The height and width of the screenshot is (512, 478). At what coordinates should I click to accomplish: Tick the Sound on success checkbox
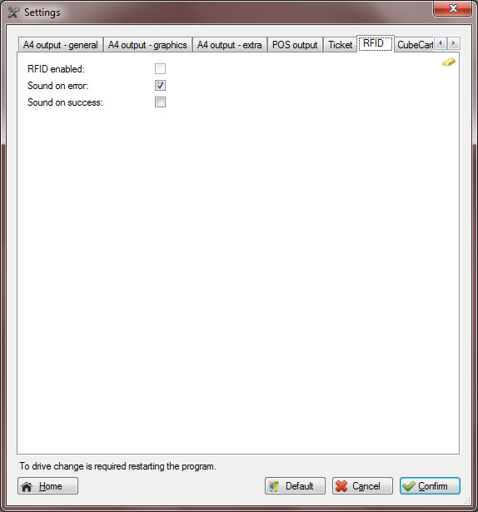click(x=160, y=102)
